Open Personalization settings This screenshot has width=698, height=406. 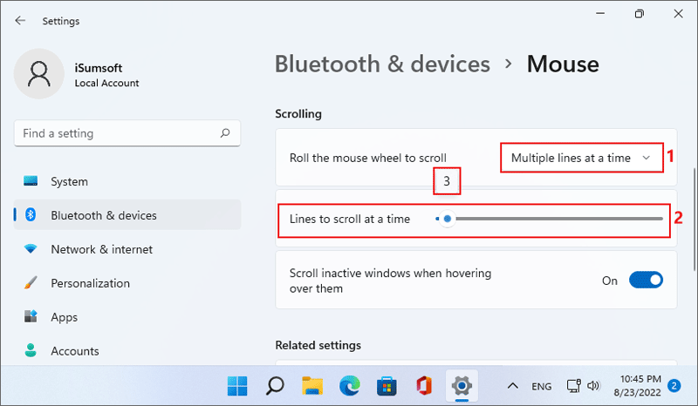[127, 283]
